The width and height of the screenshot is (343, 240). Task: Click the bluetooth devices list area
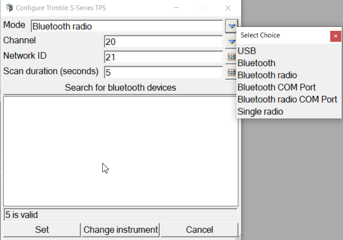121,151
